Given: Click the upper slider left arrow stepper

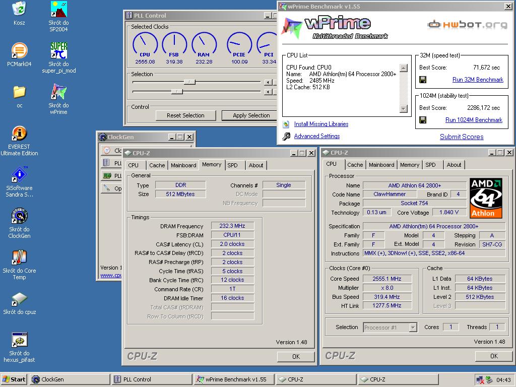Looking at the screenshot, I should coord(268,82).
